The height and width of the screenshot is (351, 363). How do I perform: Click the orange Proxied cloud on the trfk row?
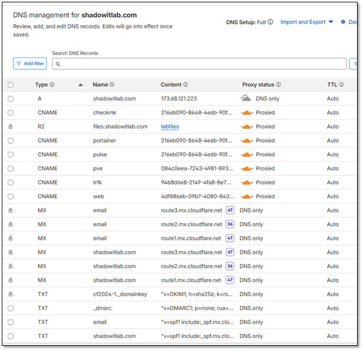pyautogui.click(x=247, y=183)
